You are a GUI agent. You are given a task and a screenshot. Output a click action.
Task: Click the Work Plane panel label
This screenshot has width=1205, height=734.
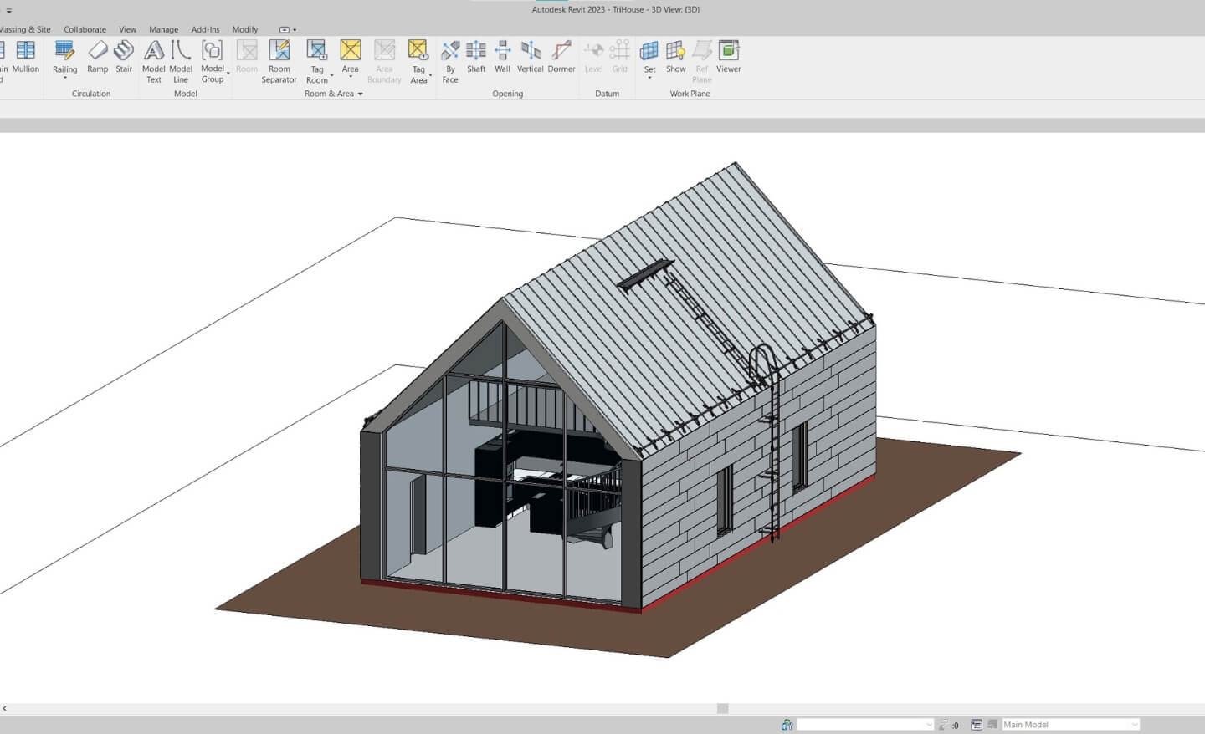click(x=690, y=94)
